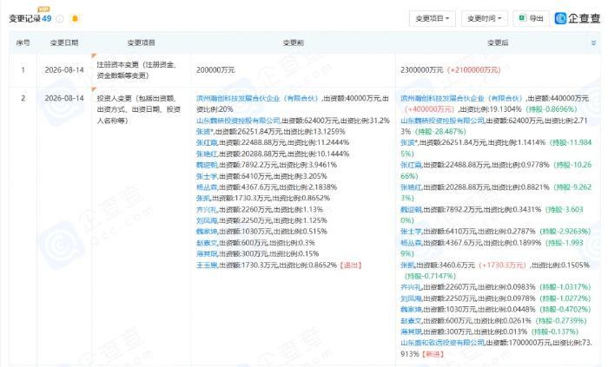Click the red +2100000万元 increase text
The width and height of the screenshot is (608, 367).
coord(473,70)
